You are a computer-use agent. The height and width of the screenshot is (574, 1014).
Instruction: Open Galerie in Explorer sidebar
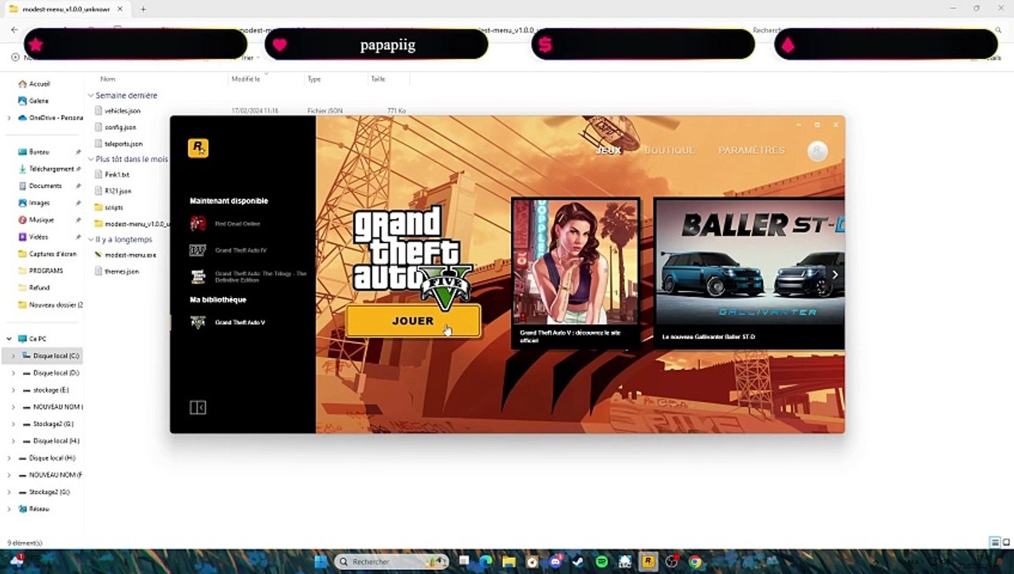[39, 100]
